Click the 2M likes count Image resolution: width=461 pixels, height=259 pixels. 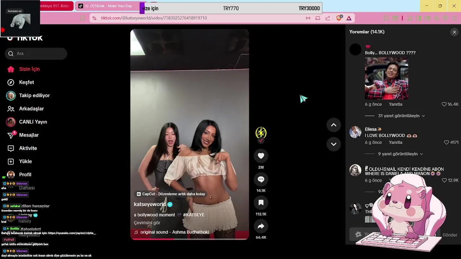(x=261, y=167)
